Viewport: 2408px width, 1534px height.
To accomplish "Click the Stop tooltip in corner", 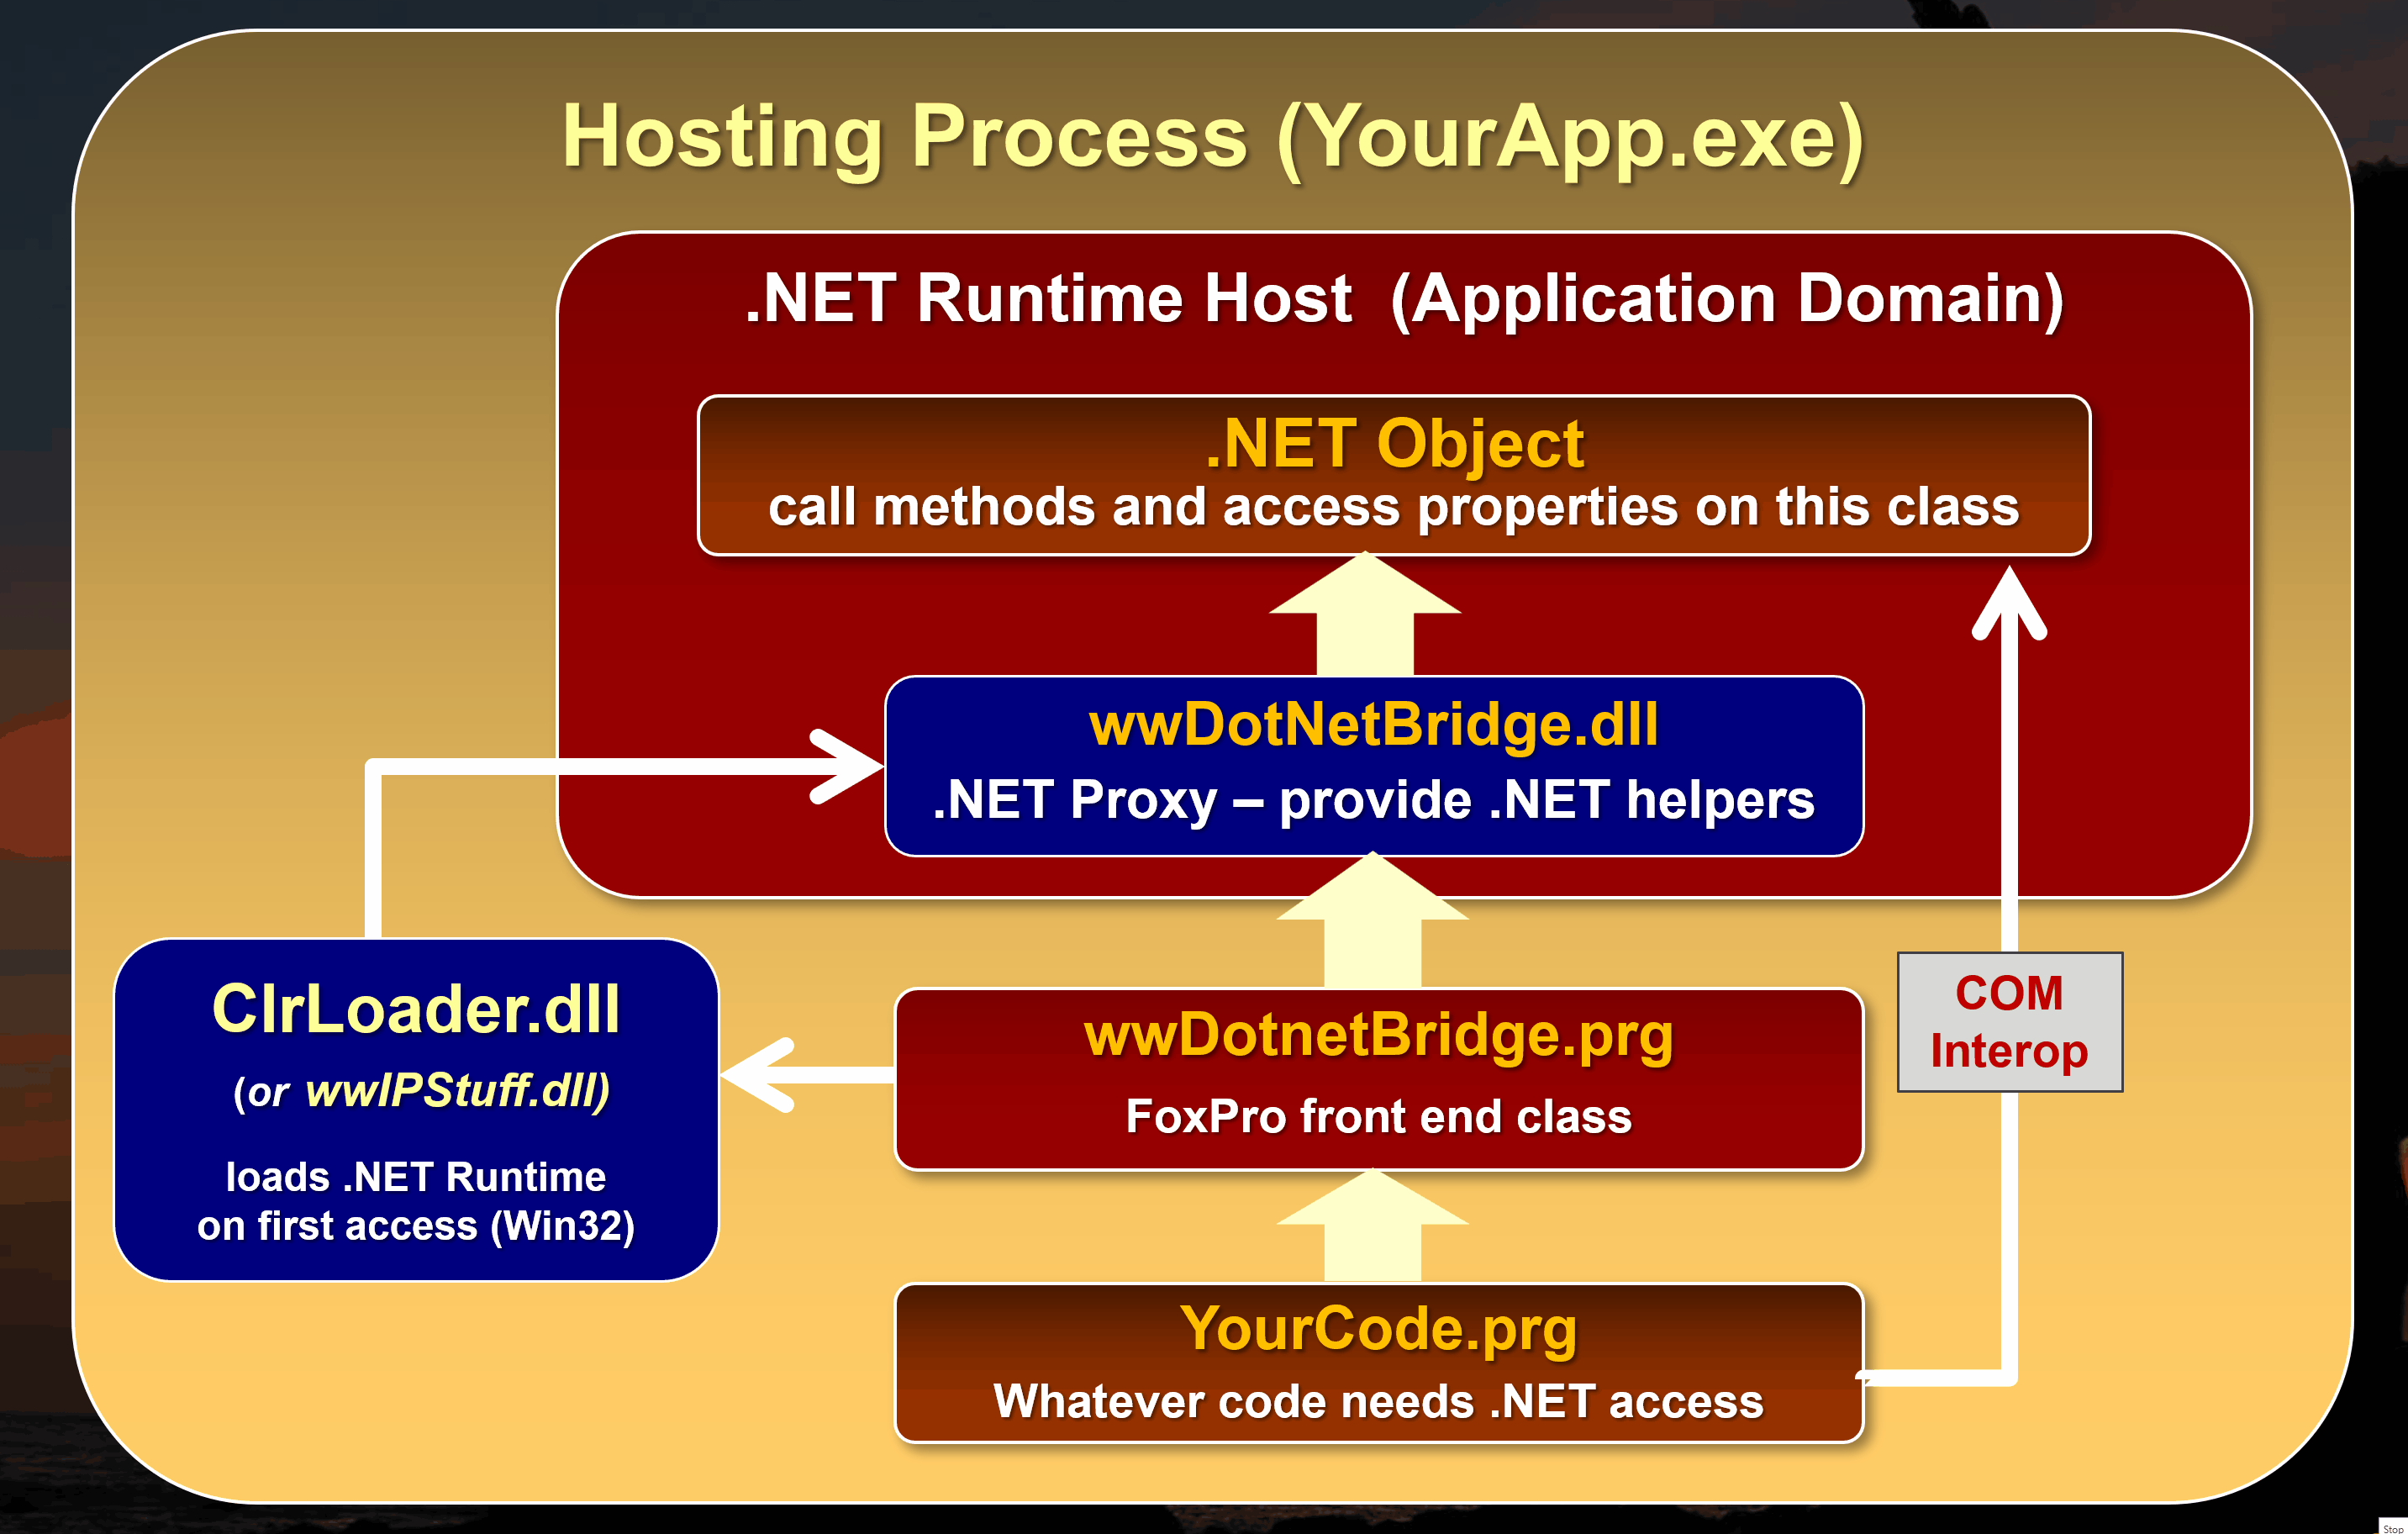I will click(x=2392, y=1527).
